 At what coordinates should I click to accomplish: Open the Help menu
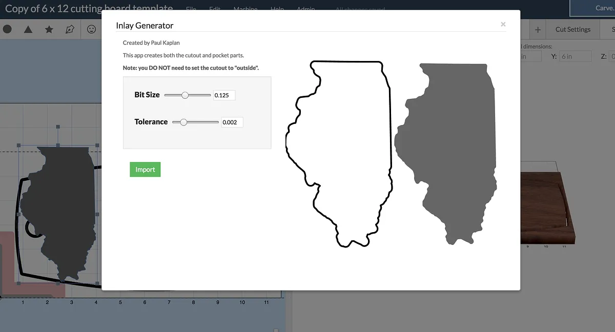[277, 9]
